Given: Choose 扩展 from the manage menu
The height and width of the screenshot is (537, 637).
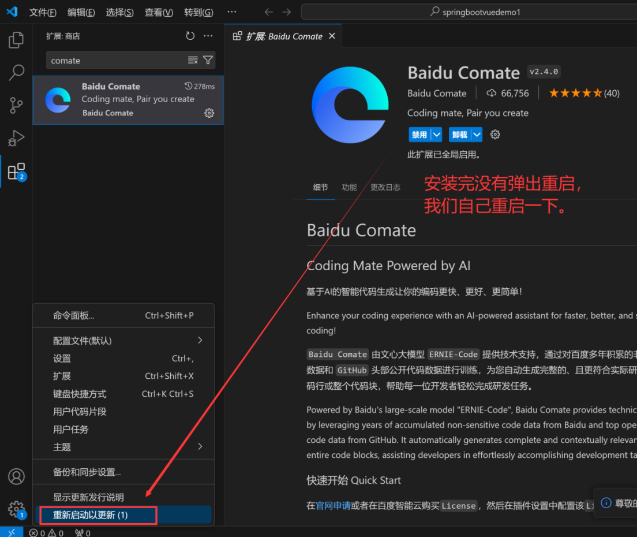Looking at the screenshot, I should pyautogui.click(x=123, y=376).
